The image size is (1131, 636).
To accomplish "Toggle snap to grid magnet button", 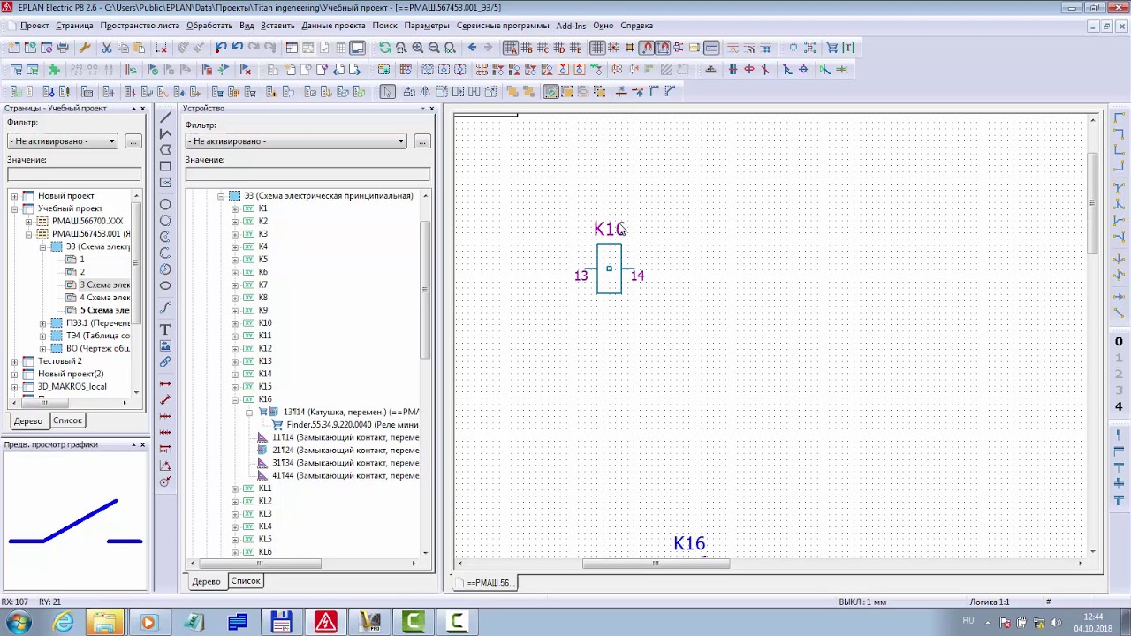I will tap(647, 48).
